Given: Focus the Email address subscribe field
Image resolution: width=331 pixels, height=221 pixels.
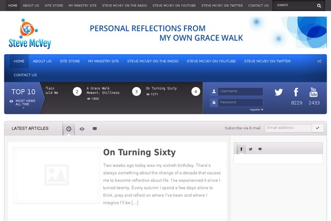Looking at the screenshot, I should coord(289,128).
